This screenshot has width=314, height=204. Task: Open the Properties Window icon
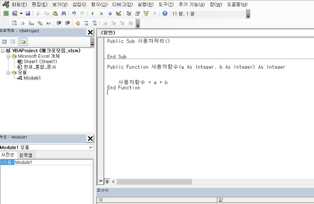pyautogui.click(x=137, y=13)
